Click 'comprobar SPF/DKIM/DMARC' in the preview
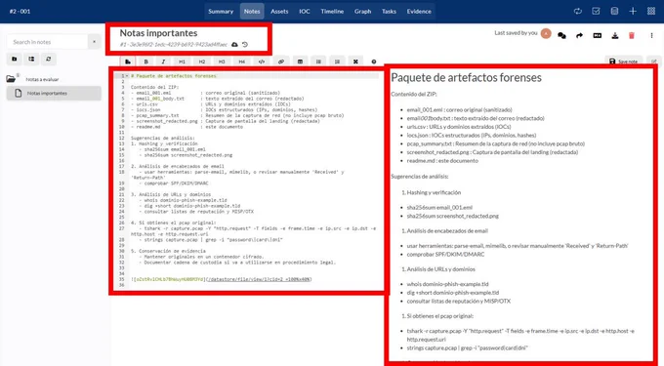664x366 pixels. coord(445,255)
